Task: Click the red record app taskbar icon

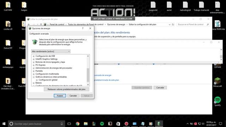Action: [x=126, y=124]
